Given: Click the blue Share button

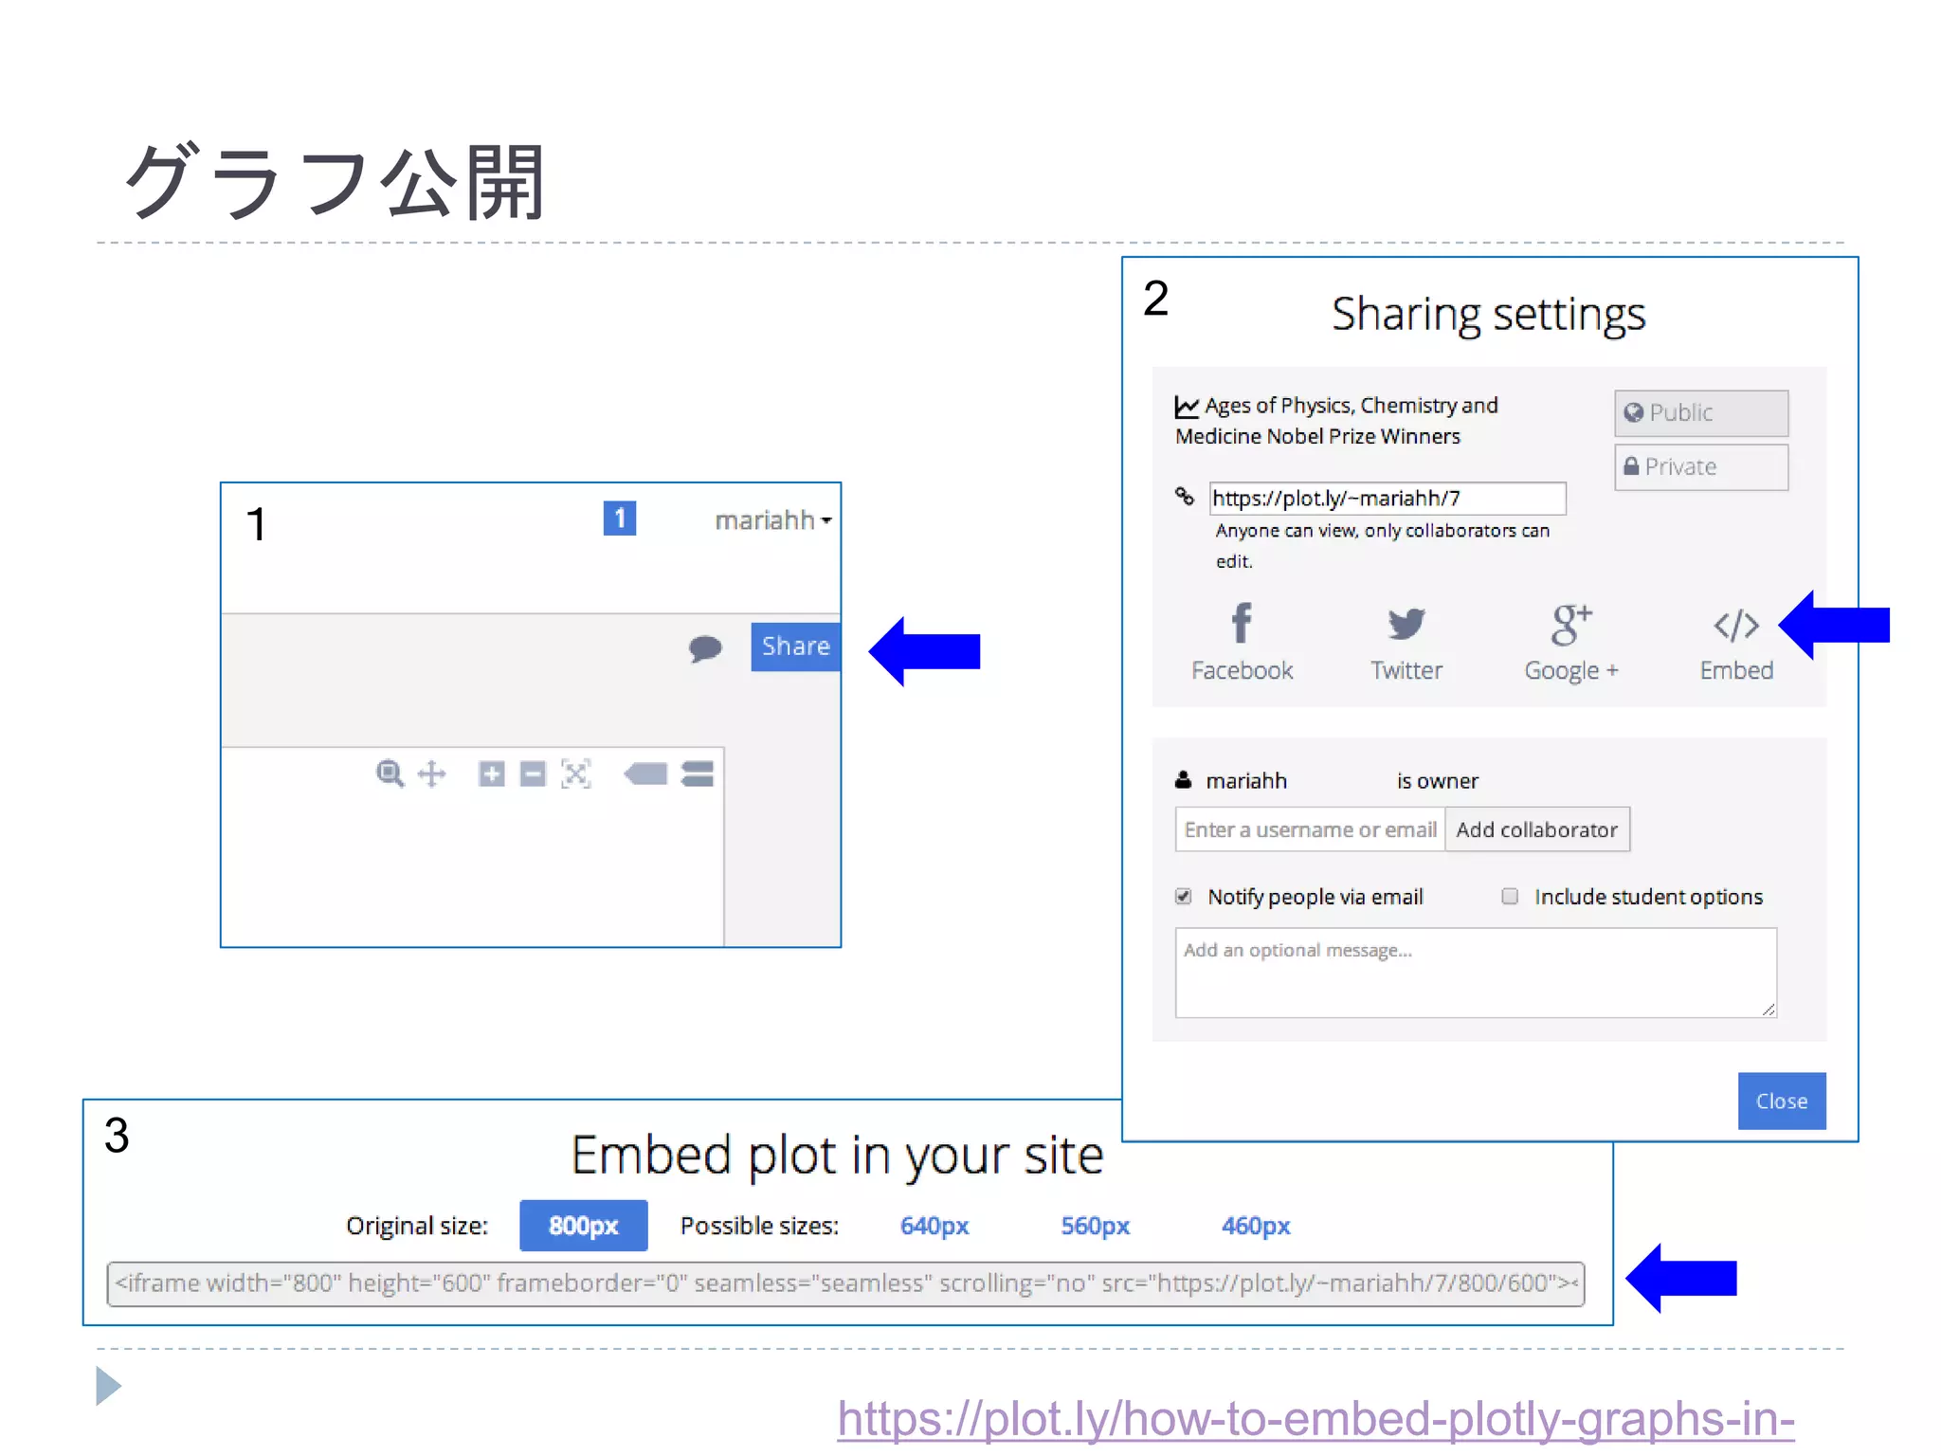Looking at the screenshot, I should [x=795, y=646].
